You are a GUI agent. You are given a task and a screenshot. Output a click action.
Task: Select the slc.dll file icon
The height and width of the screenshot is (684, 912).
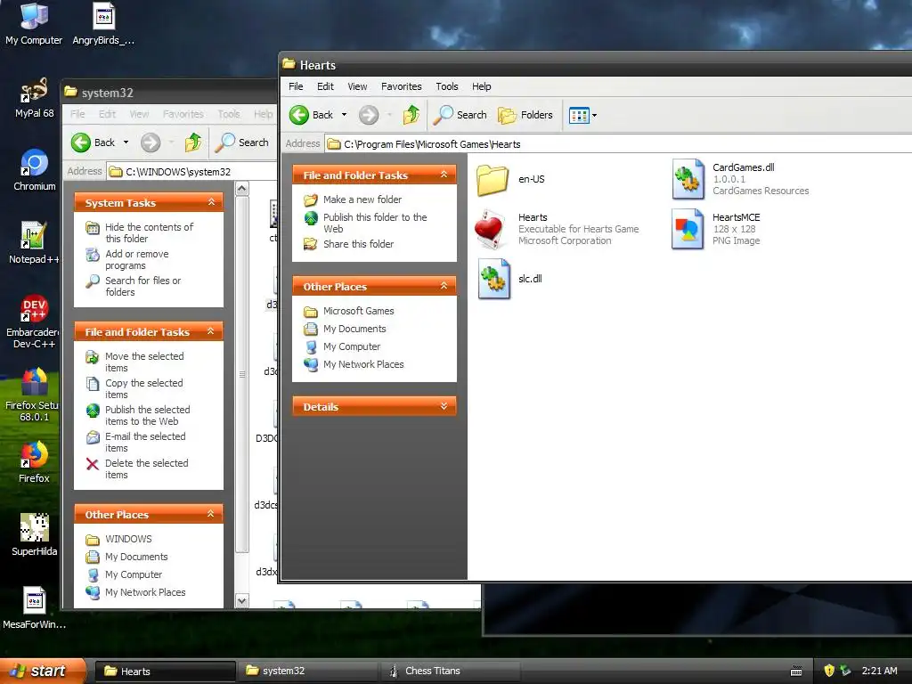click(493, 279)
